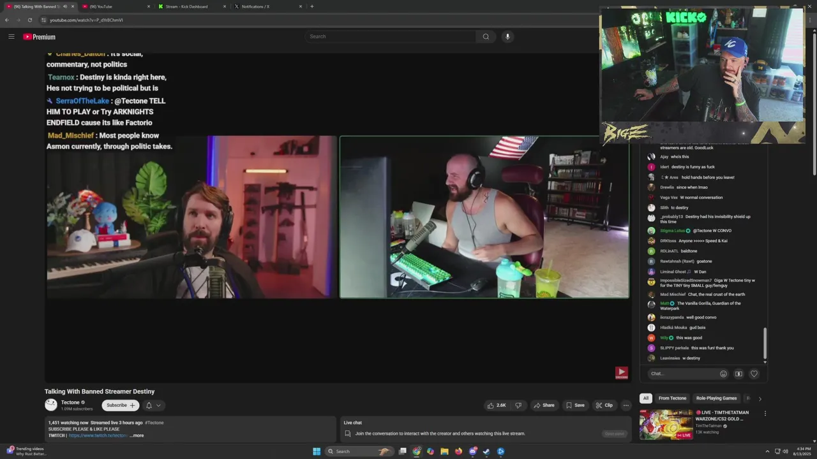Close the Kick Dashboard tab

(225, 6)
